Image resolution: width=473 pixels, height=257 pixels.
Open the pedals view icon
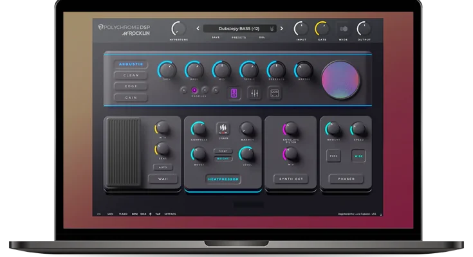point(234,93)
